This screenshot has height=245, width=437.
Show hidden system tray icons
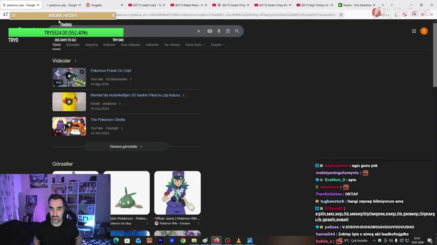[374, 241]
